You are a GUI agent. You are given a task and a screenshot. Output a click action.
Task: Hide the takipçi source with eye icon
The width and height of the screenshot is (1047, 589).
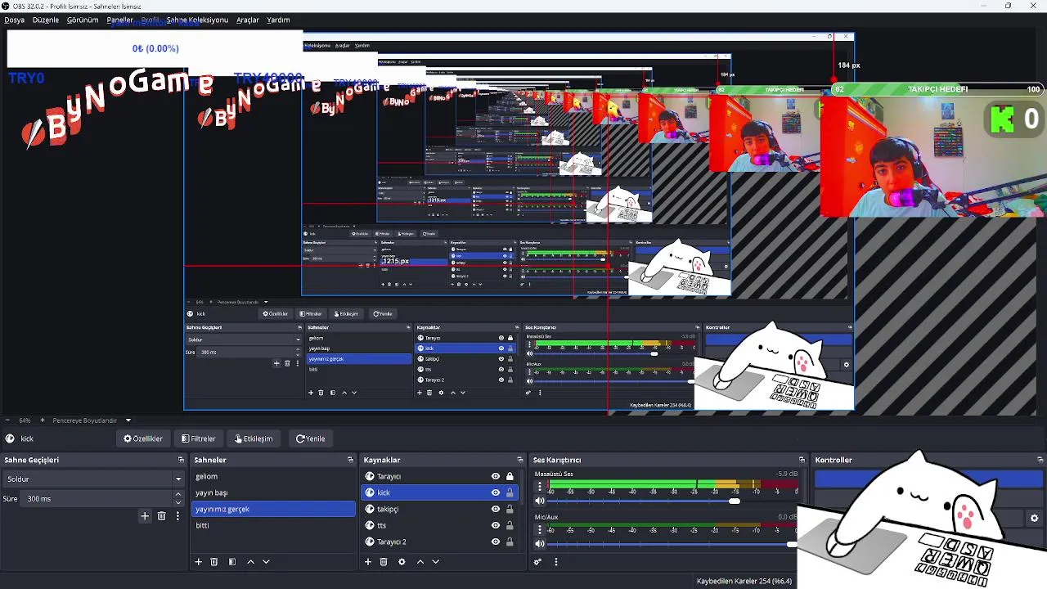pyautogui.click(x=495, y=509)
